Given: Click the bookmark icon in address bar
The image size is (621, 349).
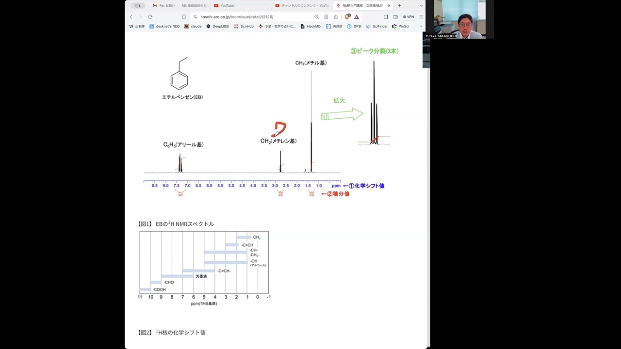Looking at the screenshot, I should tap(184, 16).
